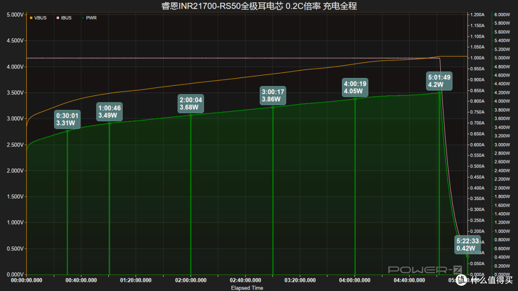Click the 2.000V voltage axis label
This screenshot has width=518, height=291.
(15, 171)
